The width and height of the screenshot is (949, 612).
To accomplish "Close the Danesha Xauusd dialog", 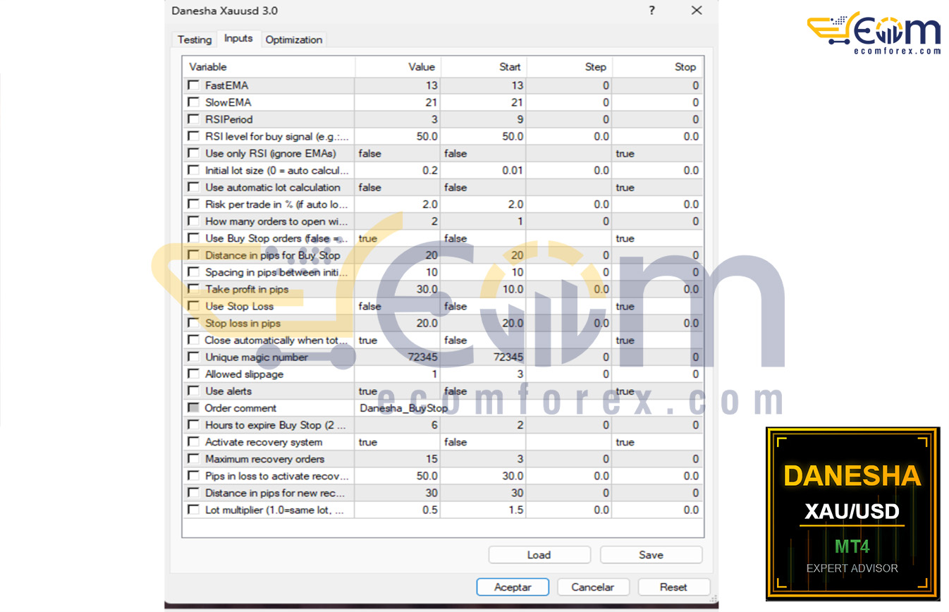I will 697,11.
